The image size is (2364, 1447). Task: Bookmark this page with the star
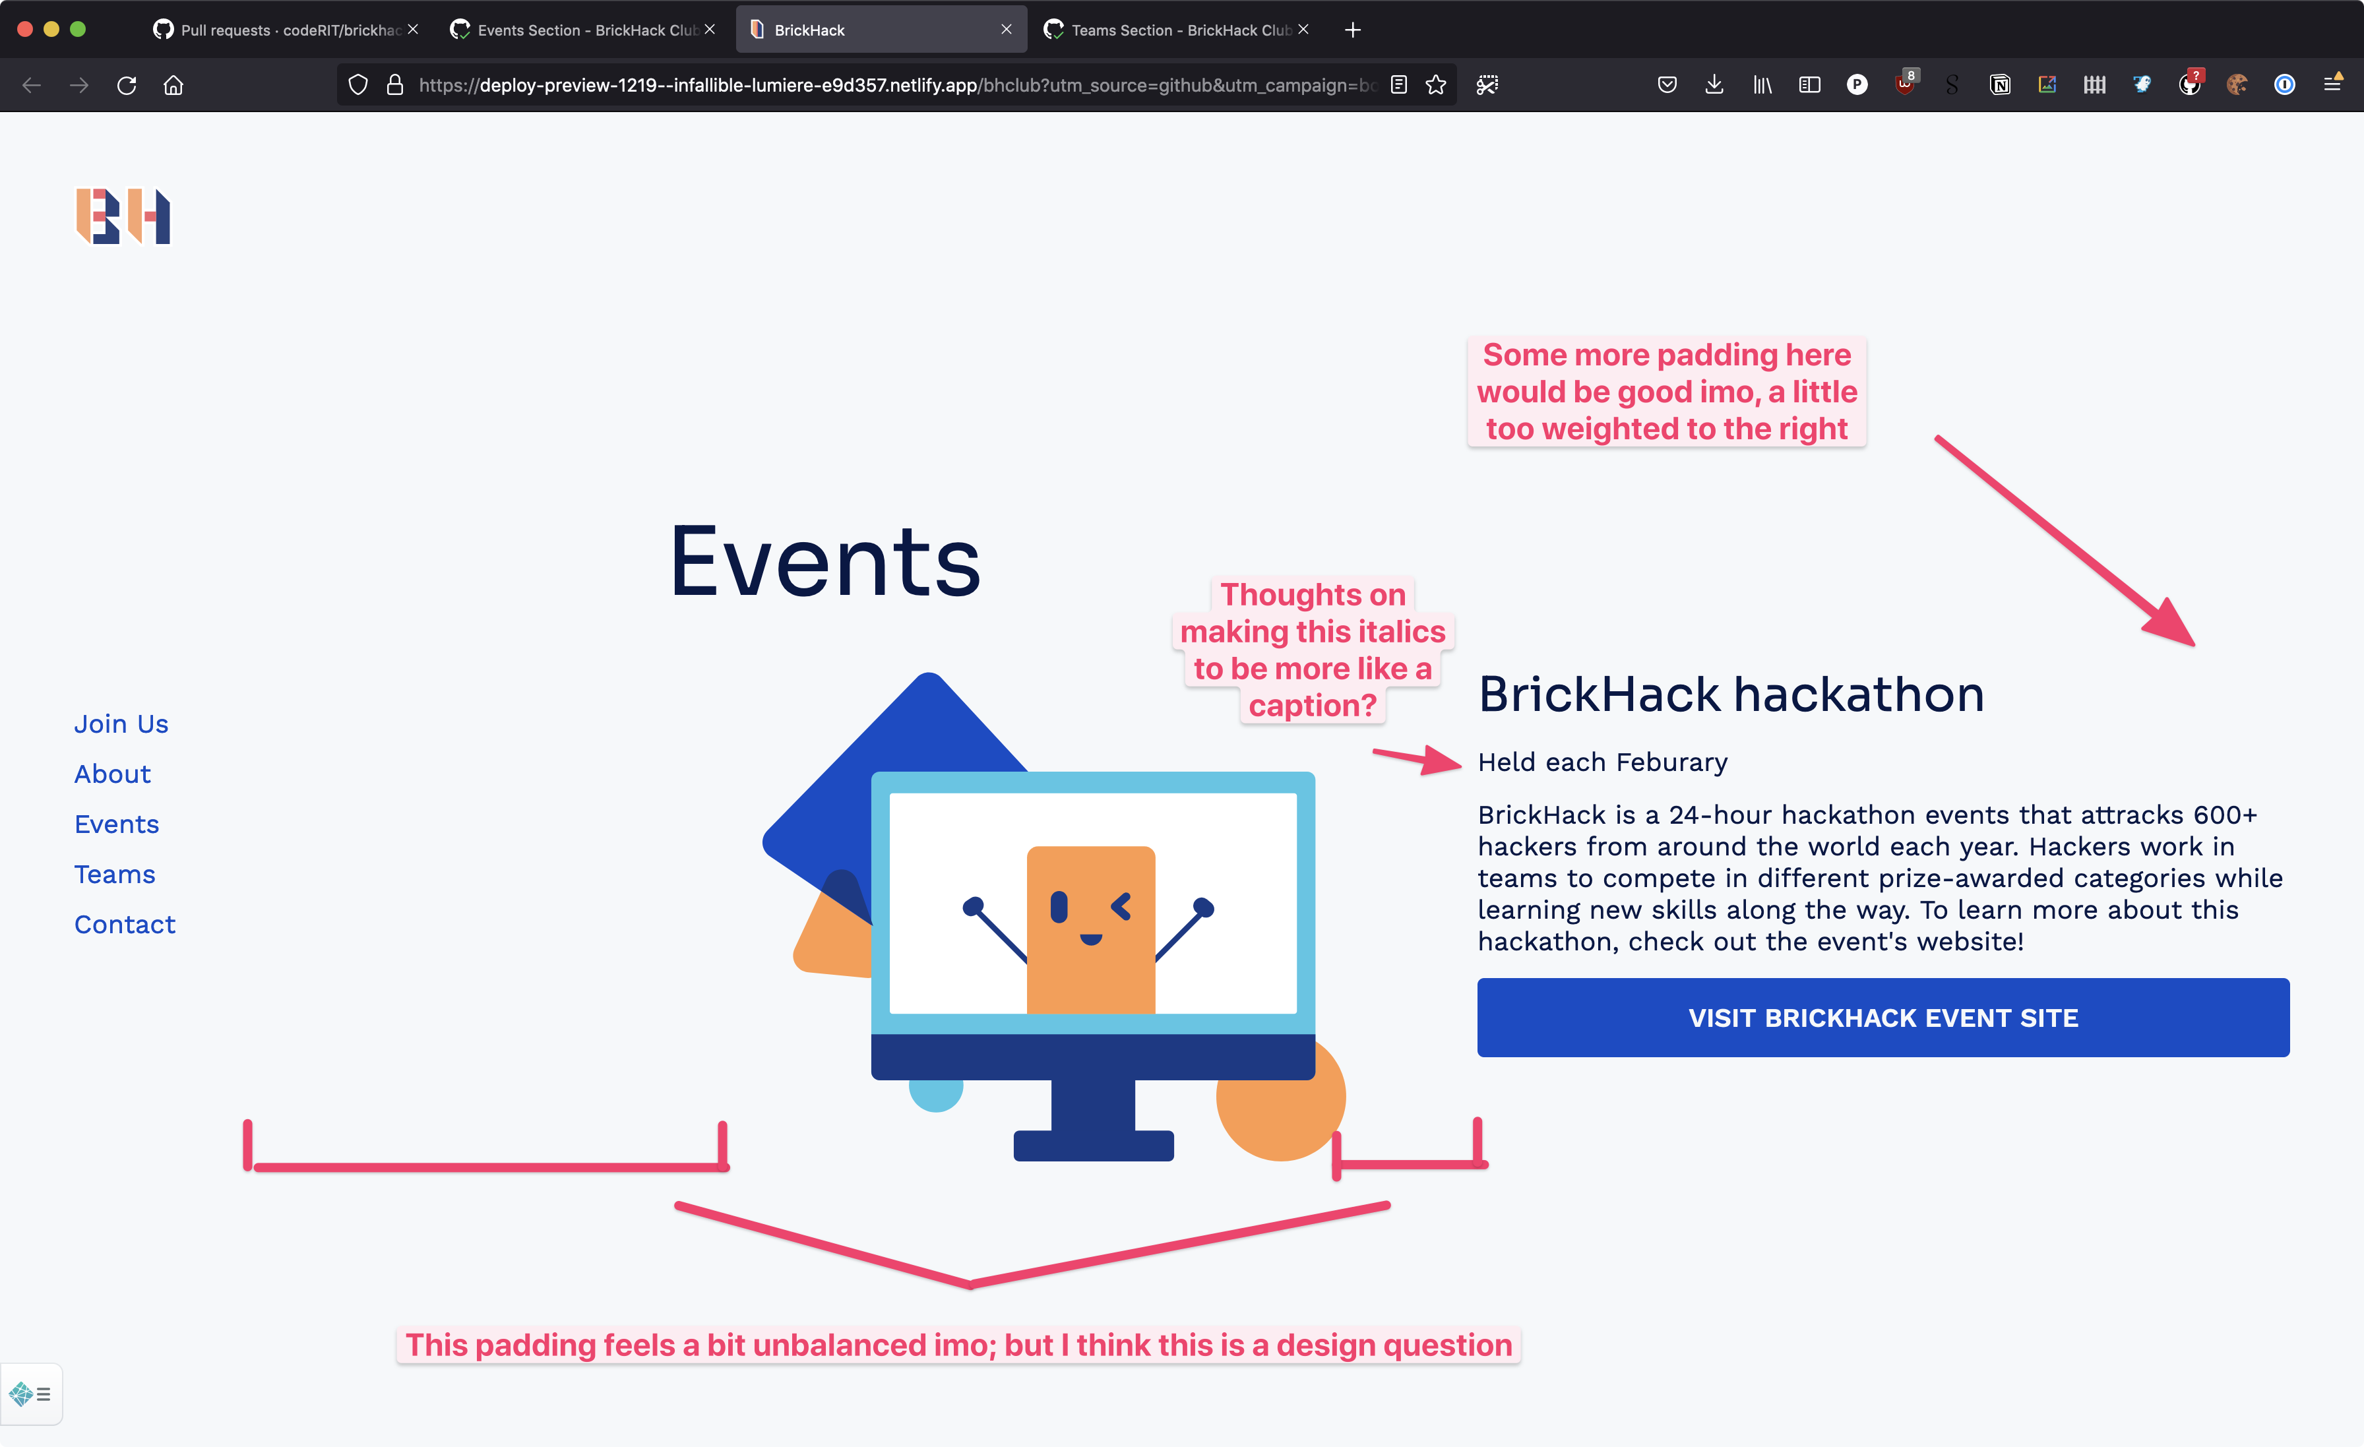point(1435,85)
